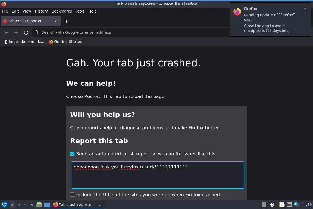The height and width of the screenshot is (209, 313).
Task: Switch to workspace 2
Action: (18, 205)
